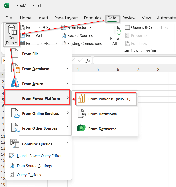
Task: Expand the From Database submenu chevron
Action: [x=68, y=68]
